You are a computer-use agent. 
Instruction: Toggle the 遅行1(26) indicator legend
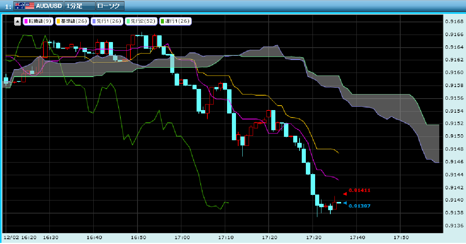click(175, 22)
